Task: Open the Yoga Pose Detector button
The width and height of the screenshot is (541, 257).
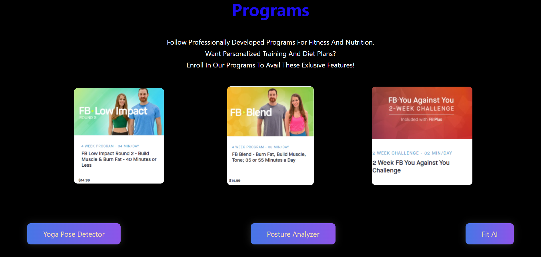Action: pos(74,234)
